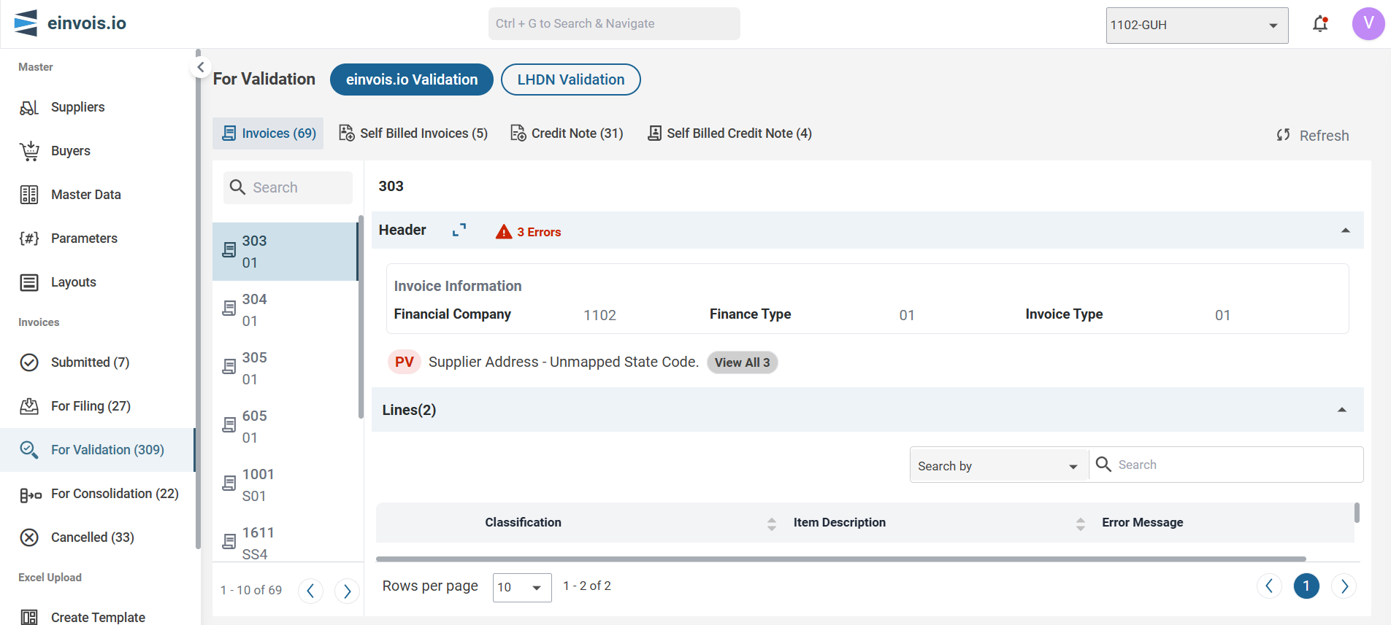Sort by Classification column
Screen dimensions: 1391x625
pos(772,523)
